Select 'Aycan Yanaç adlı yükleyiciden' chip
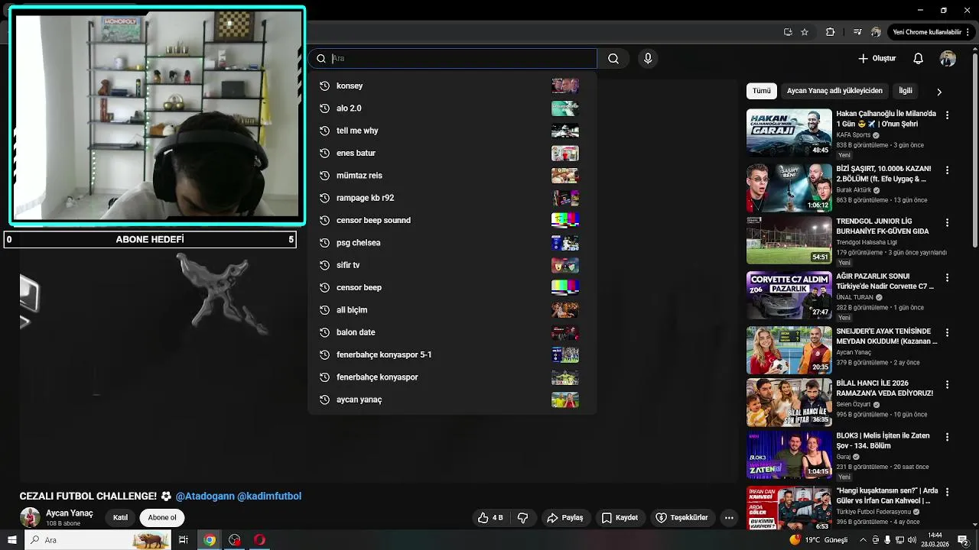This screenshot has width=979, height=550. click(x=834, y=91)
